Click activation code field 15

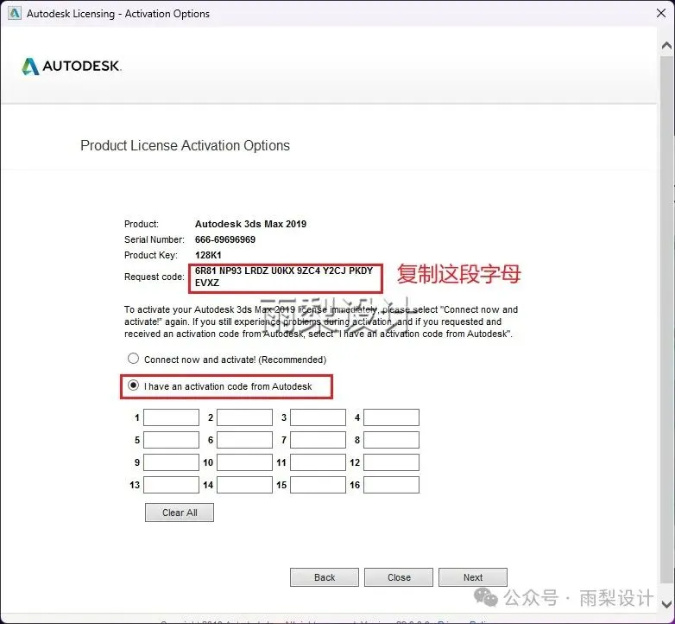pyautogui.click(x=319, y=485)
